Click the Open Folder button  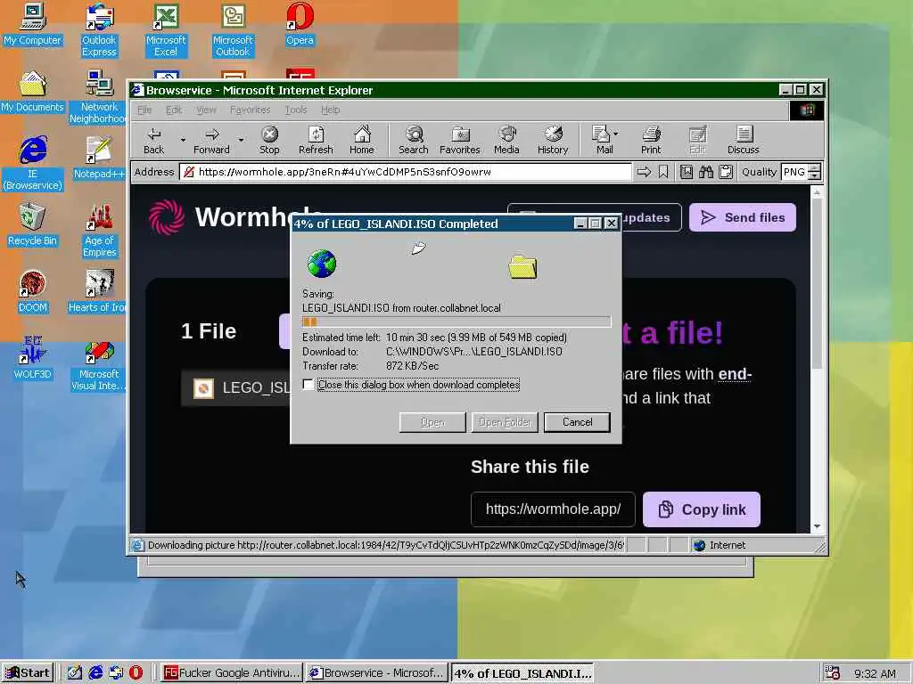coord(505,422)
